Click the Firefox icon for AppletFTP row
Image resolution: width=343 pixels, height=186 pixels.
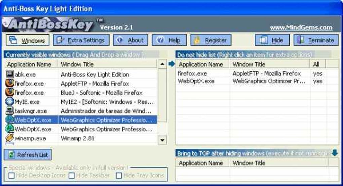[9, 83]
